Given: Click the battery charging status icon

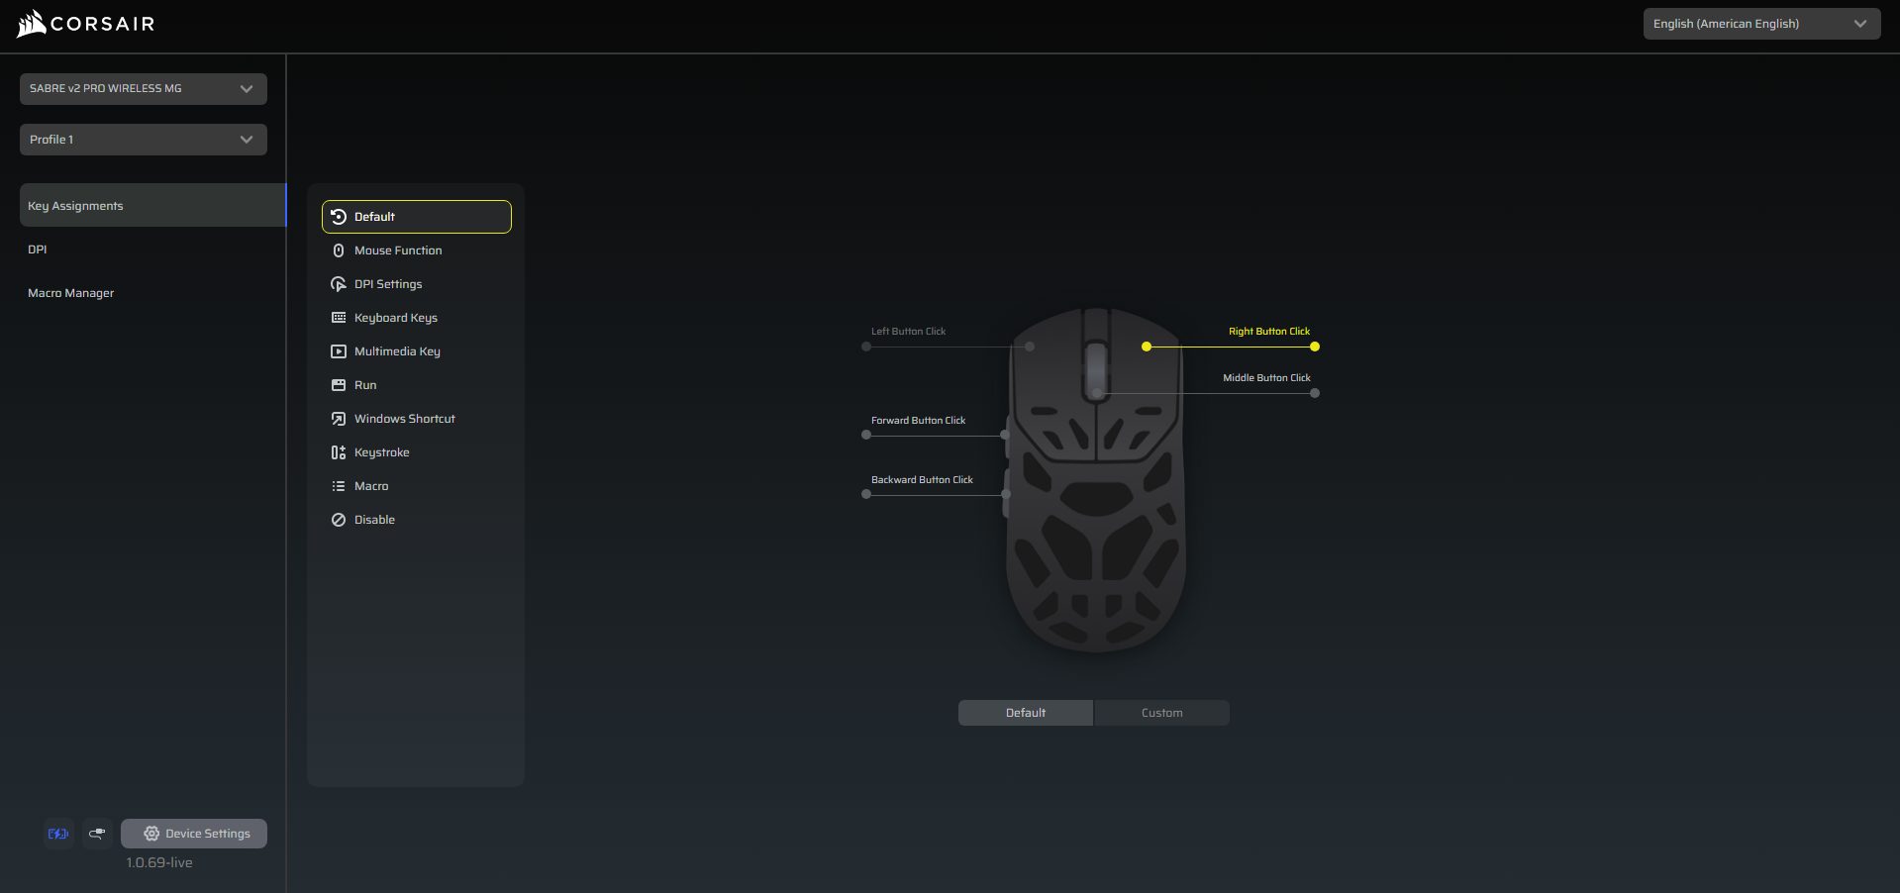Looking at the screenshot, I should click(x=58, y=834).
